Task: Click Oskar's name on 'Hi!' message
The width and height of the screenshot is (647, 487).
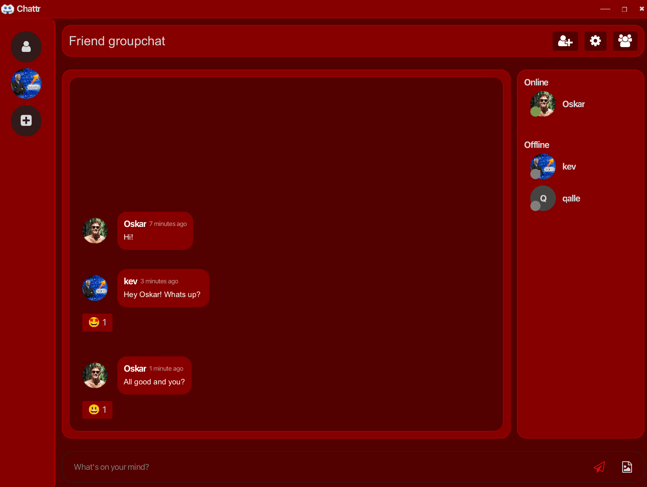Action: pyautogui.click(x=135, y=224)
